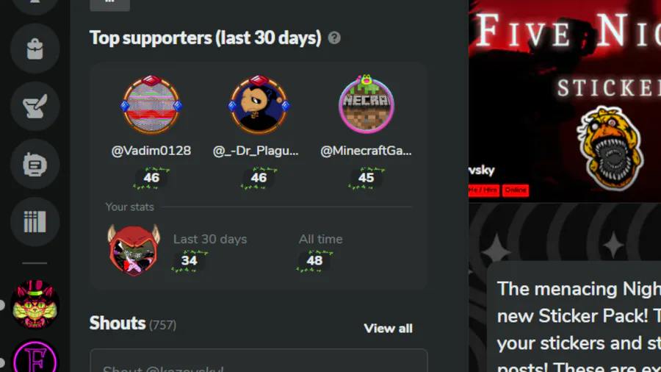Open the purple F community avatar in sidebar

(x=35, y=357)
